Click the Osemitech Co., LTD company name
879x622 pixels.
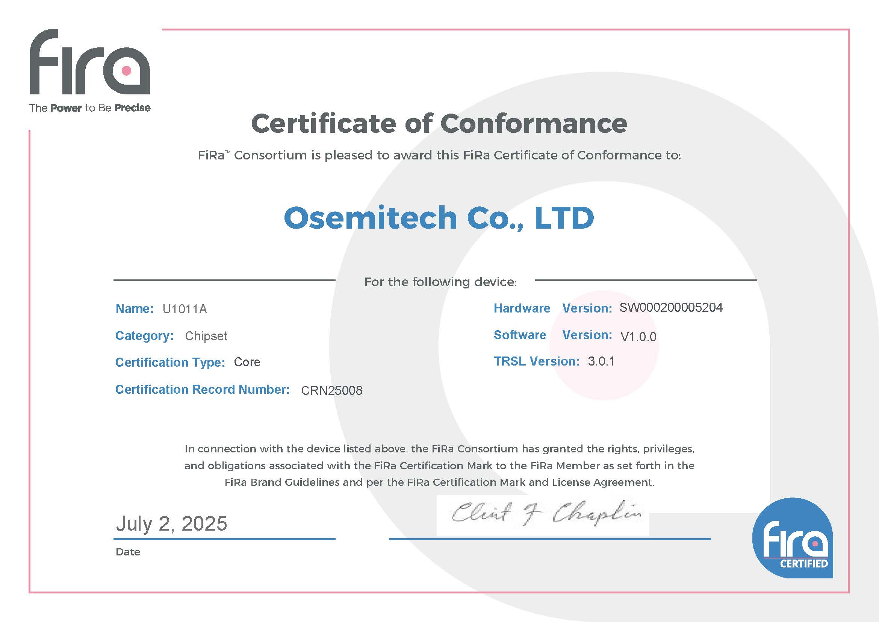[x=439, y=217]
